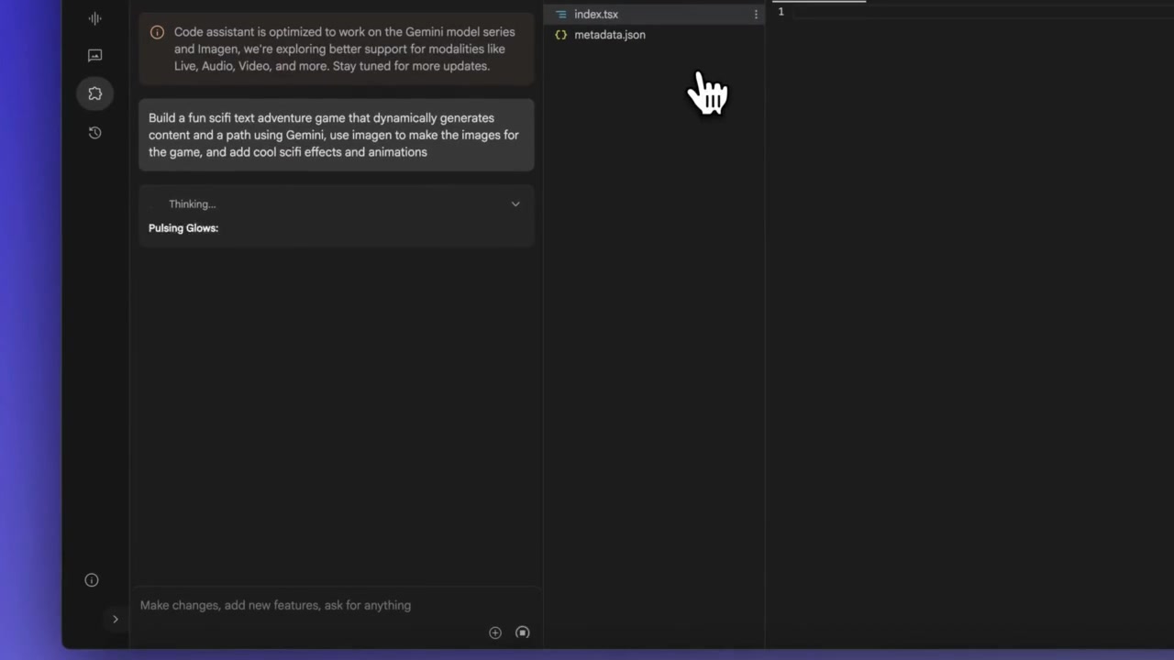Open the audio waveform sidebar icon
The image size is (1174, 660).
(94, 18)
